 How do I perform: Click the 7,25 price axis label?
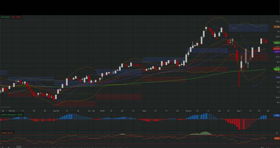[x=277, y=87]
